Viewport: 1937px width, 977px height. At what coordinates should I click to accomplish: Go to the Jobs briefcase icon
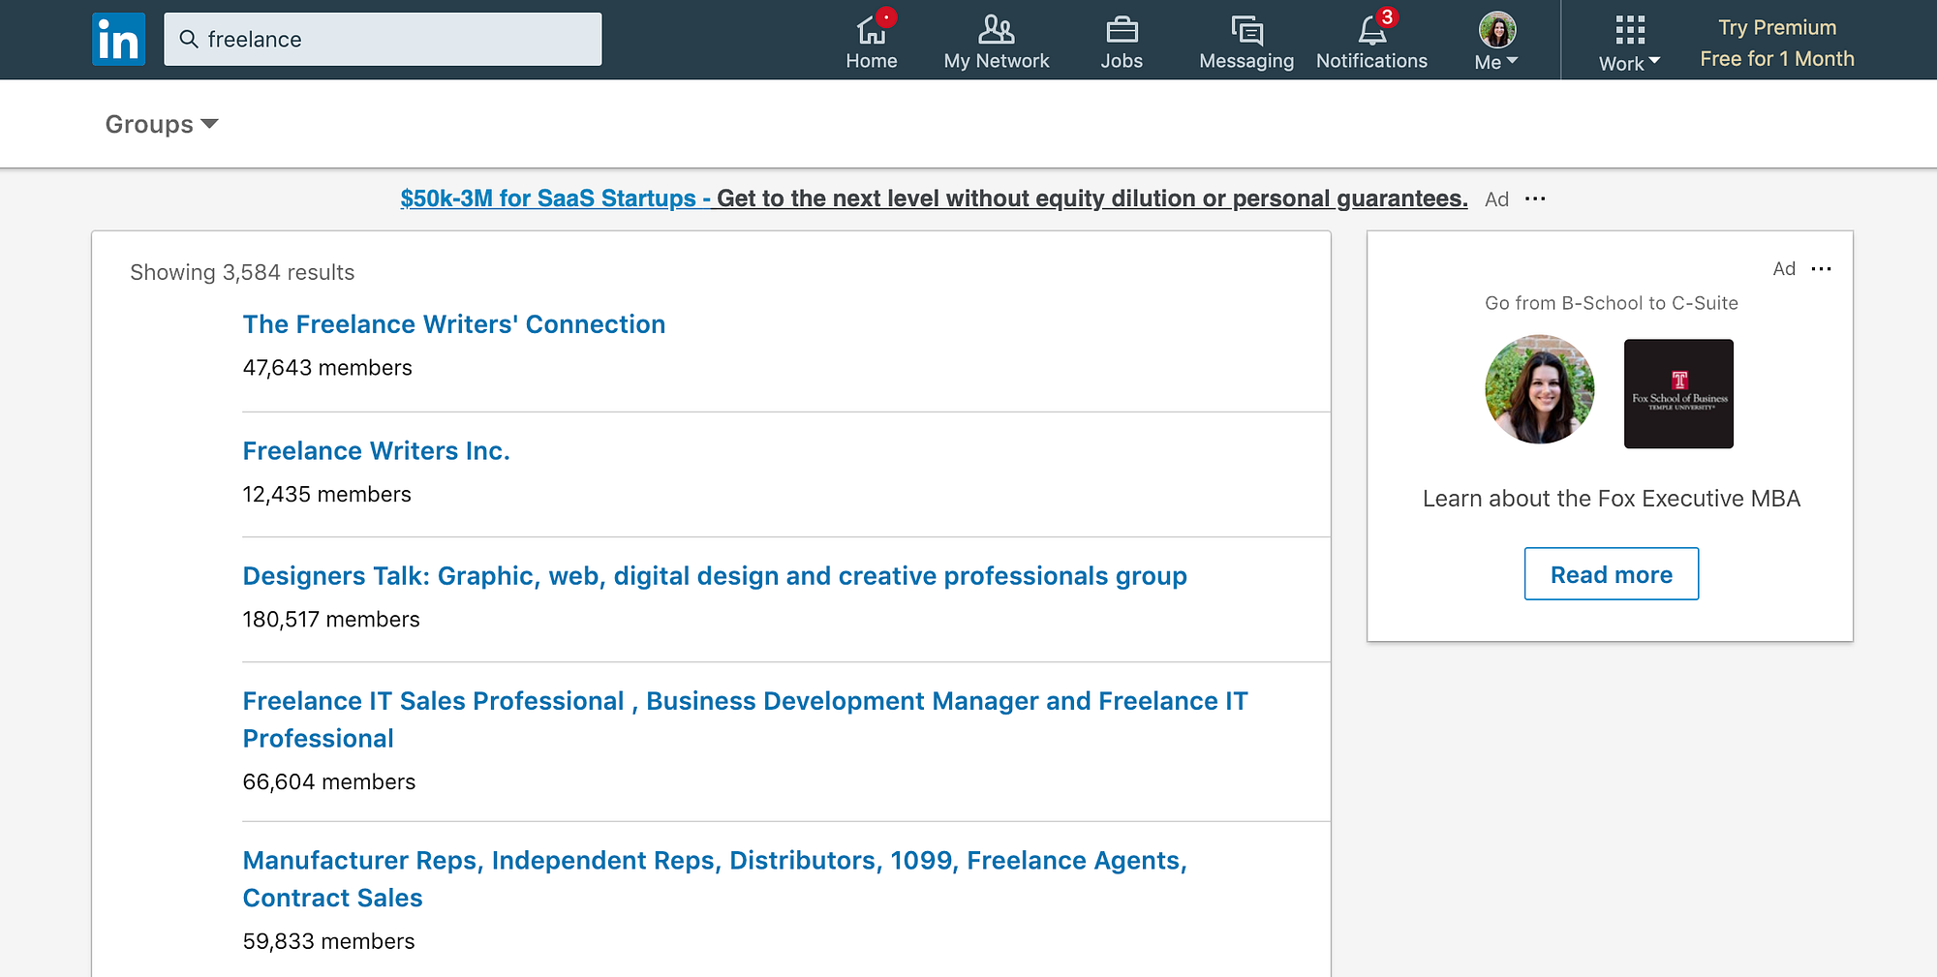pyautogui.click(x=1122, y=31)
